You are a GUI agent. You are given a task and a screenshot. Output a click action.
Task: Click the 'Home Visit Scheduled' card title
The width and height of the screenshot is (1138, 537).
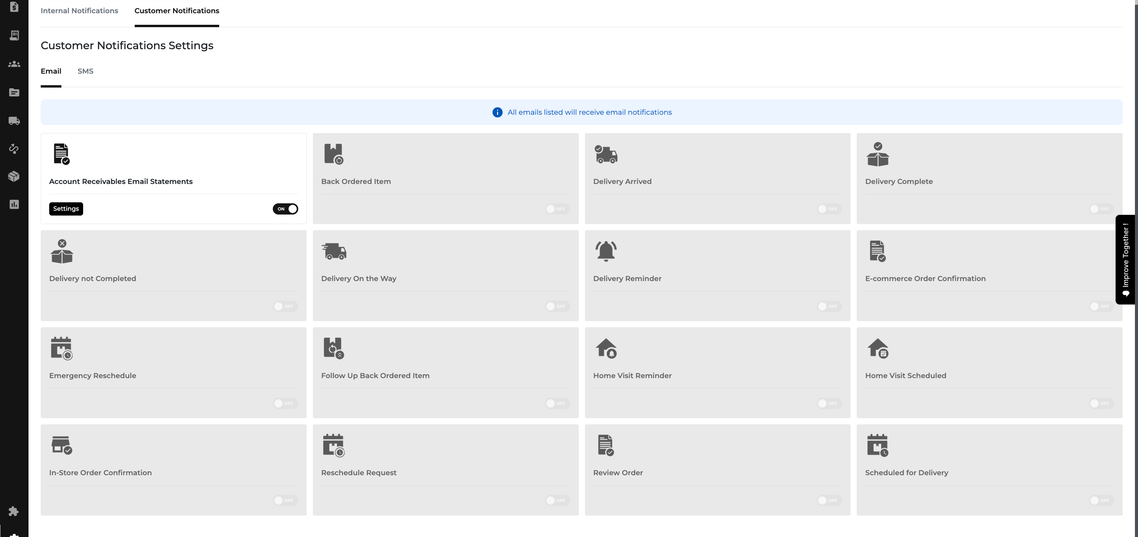905,376
